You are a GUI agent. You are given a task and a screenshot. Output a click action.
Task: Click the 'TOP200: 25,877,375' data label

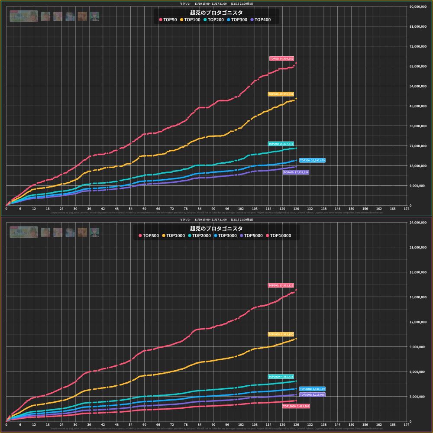281,144
